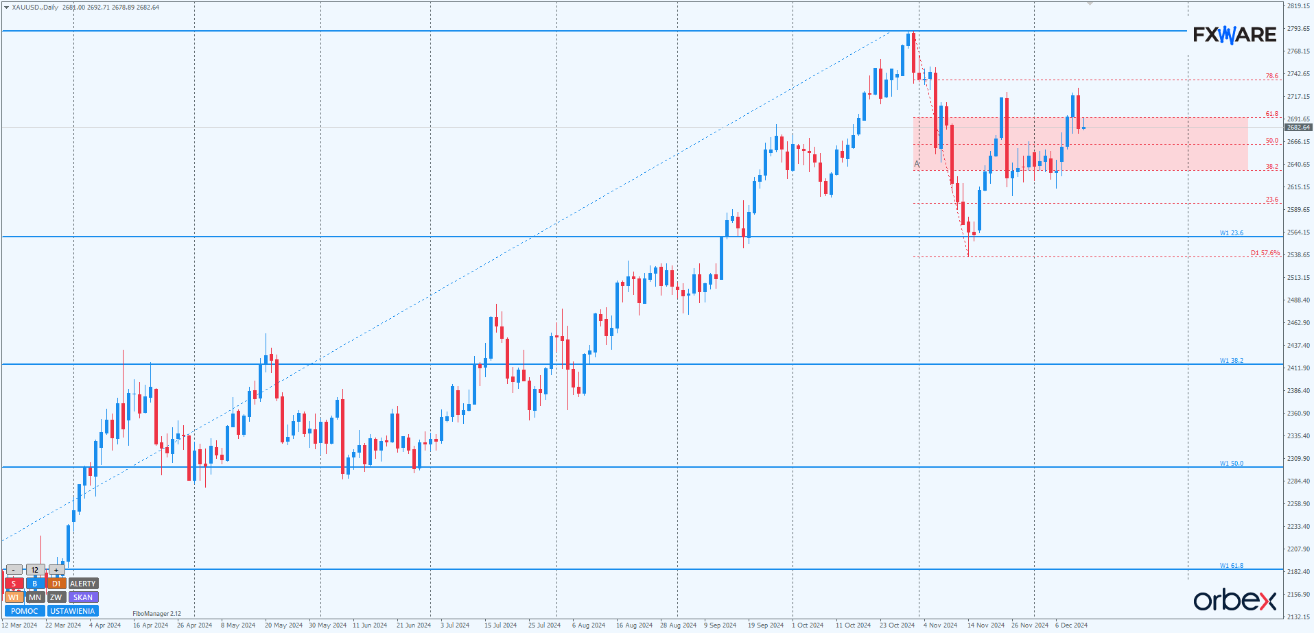Click the B buy button
This screenshot has width=1314, height=633.
(x=35, y=584)
